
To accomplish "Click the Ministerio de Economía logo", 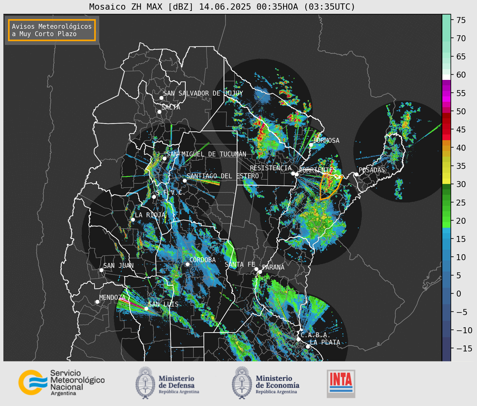I will 265,383.
